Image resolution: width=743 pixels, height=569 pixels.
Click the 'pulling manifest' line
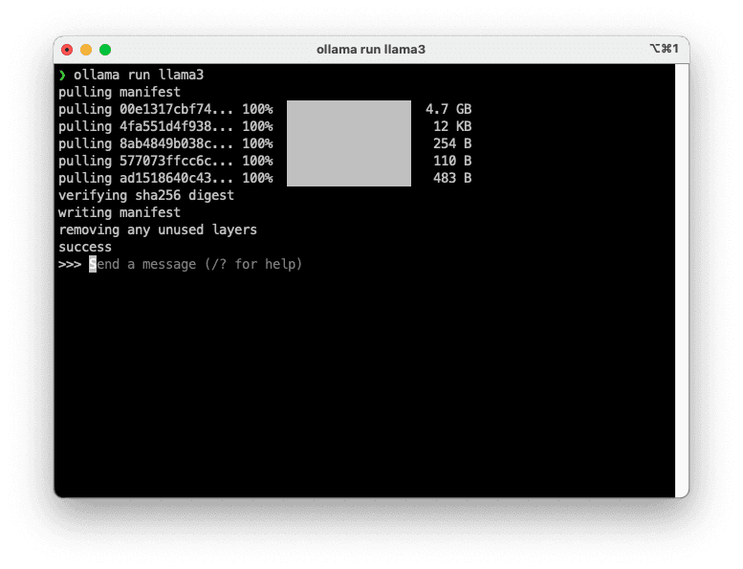coord(120,92)
